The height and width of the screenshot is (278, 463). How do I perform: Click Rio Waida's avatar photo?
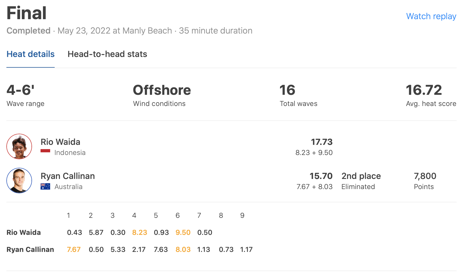click(19, 146)
